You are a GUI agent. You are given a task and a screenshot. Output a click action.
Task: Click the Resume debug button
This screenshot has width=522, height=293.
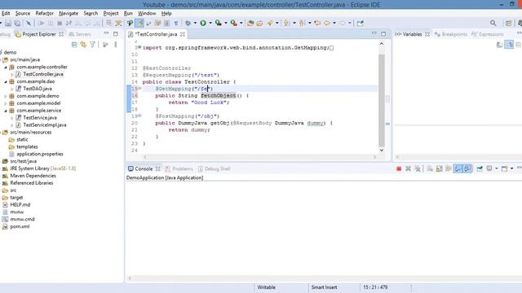(x=42, y=24)
